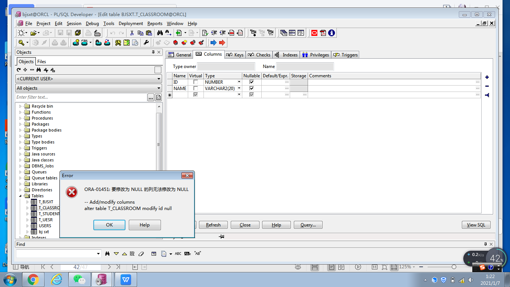Select the USERS table in the tree
The height and width of the screenshot is (287, 510).
pos(45,226)
